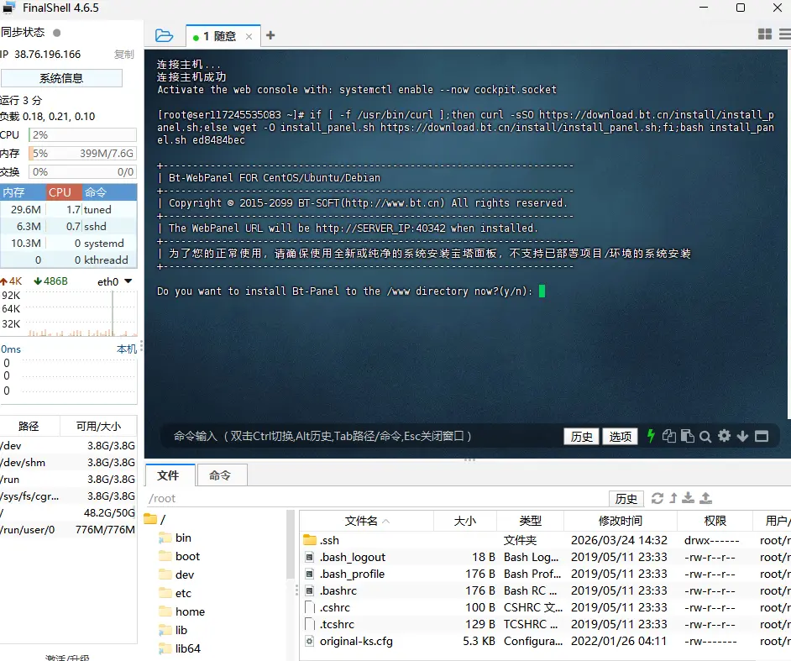Click the command input field below the terminal
Viewport: 791px width, 661px height.
point(353,436)
